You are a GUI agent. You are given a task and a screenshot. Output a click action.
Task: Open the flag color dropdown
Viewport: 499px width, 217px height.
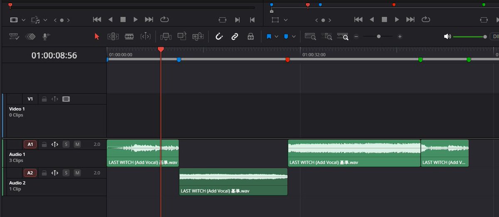277,37
